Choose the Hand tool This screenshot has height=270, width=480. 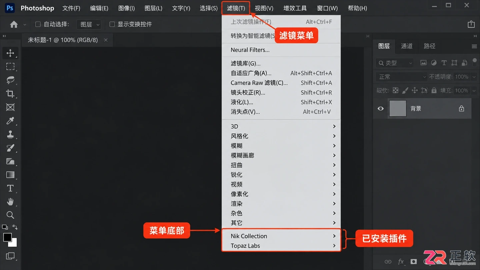(10, 202)
